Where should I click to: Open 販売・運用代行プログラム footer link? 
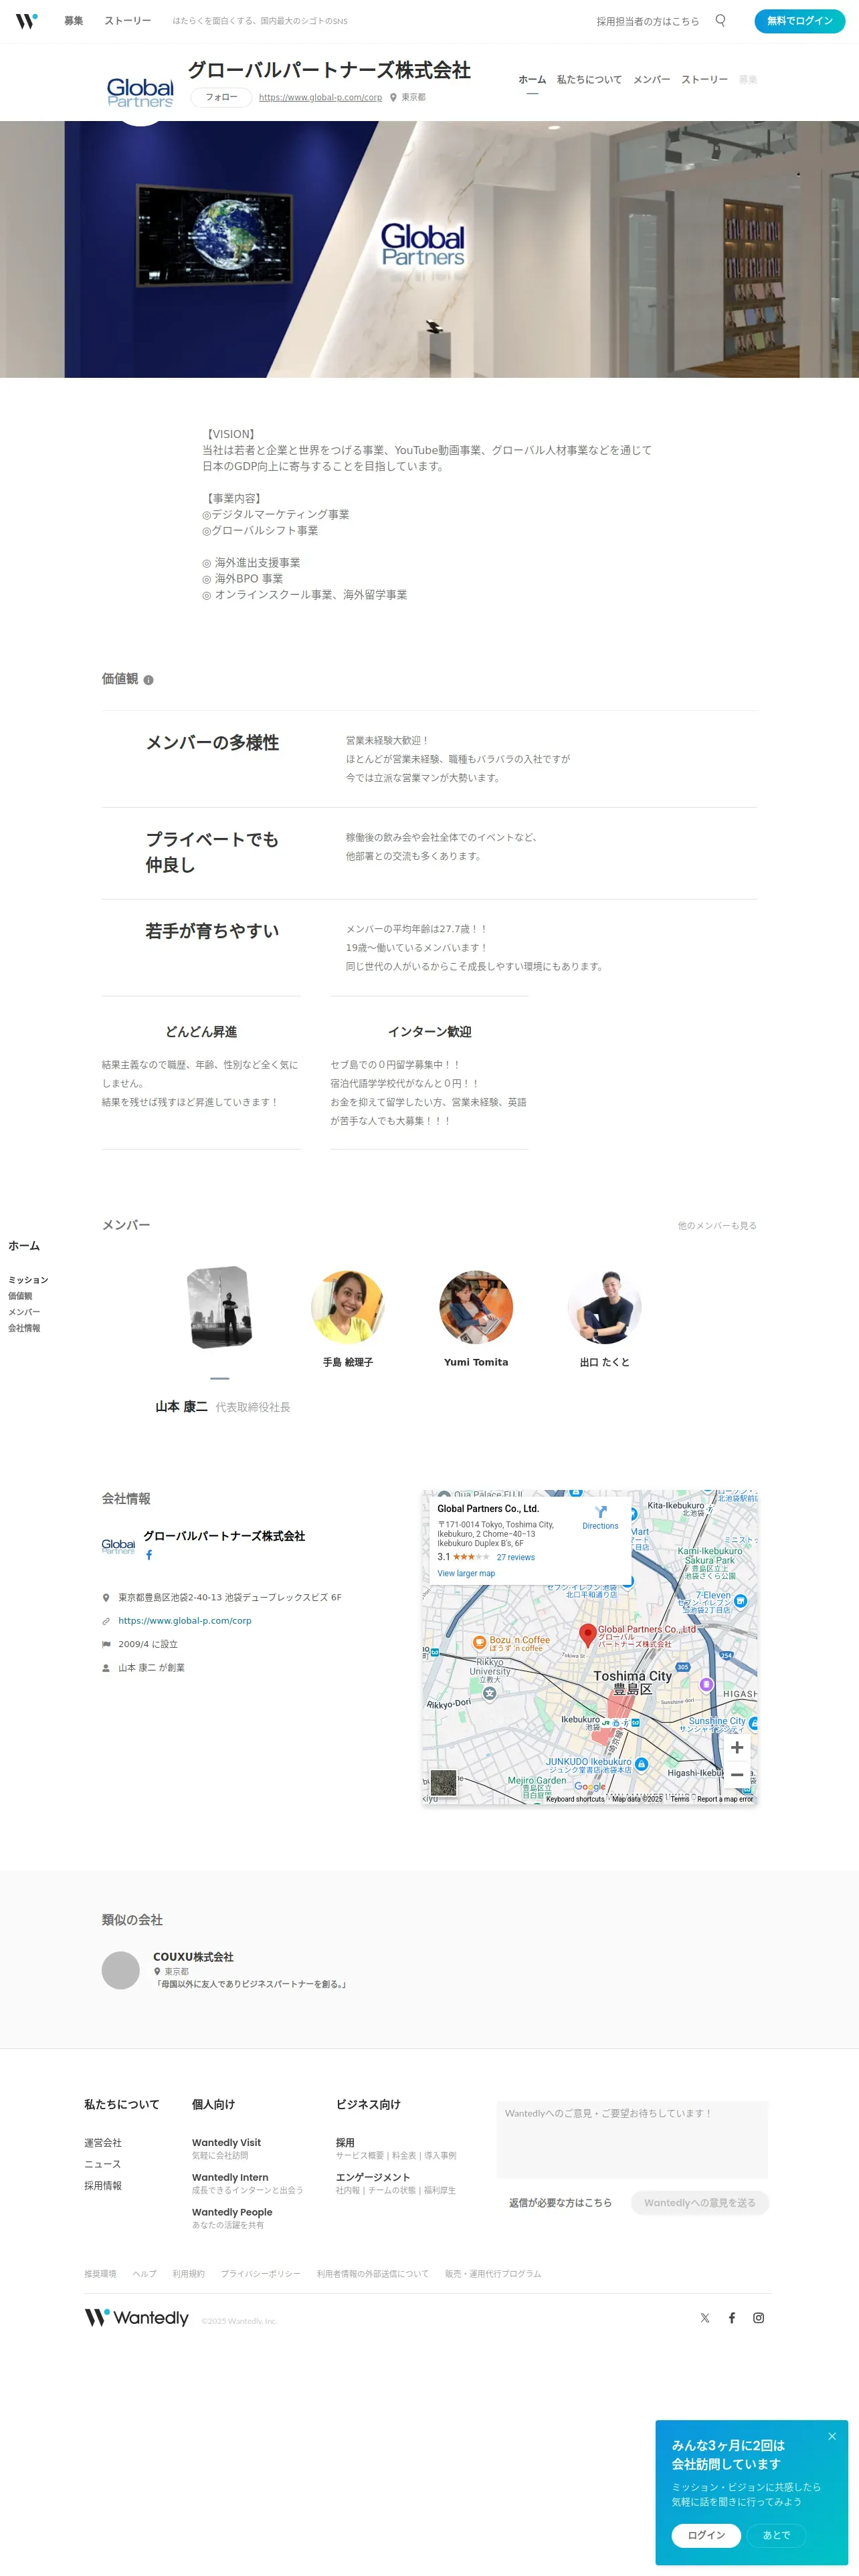493,2274
